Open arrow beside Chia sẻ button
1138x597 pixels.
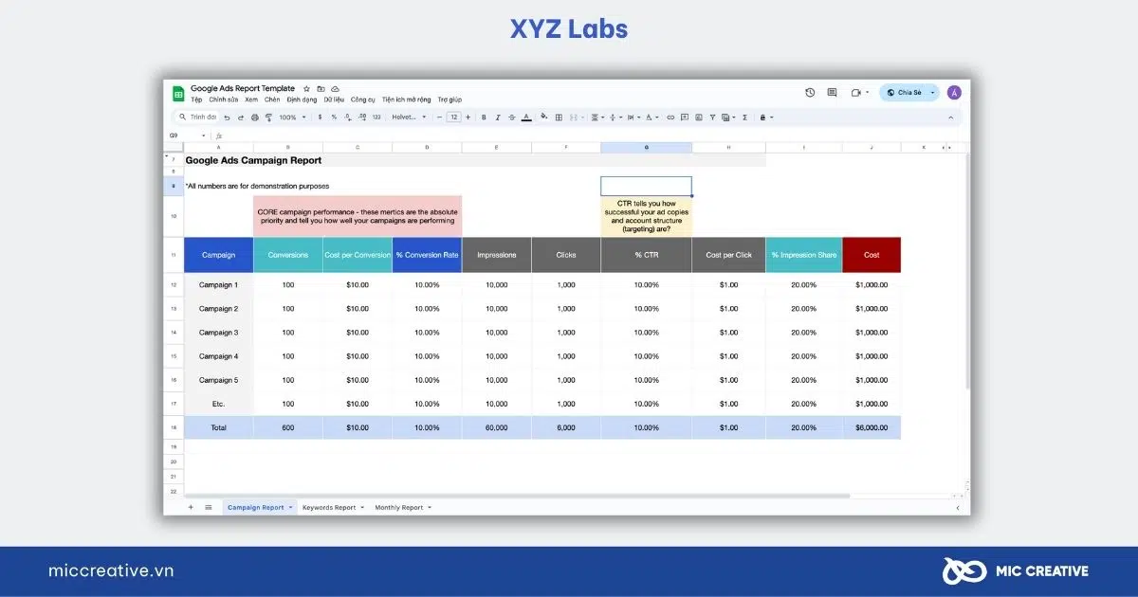(933, 92)
